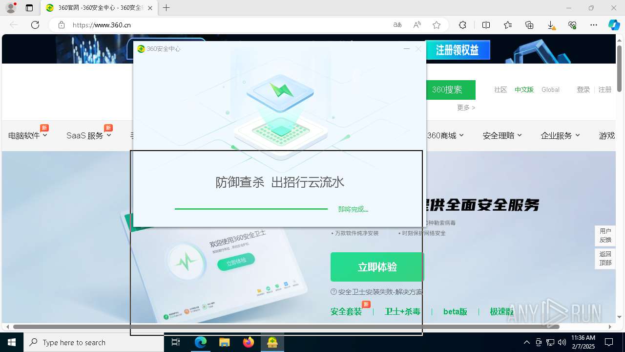Select the 极速版 product tab
Screen dimensions: 625x352
502,311
